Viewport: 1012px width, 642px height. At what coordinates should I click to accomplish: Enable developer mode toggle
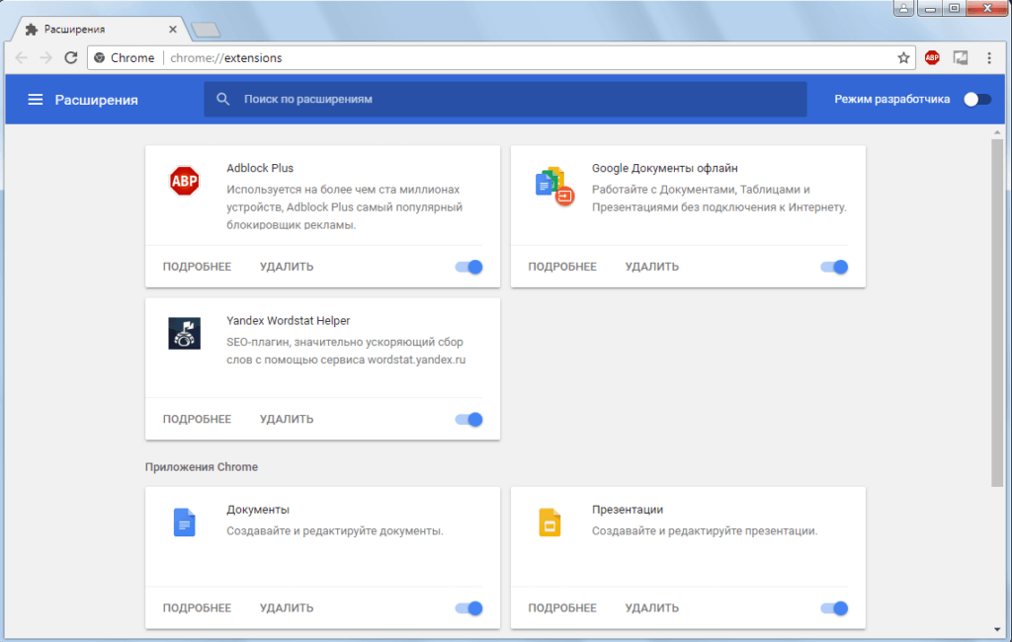(976, 99)
